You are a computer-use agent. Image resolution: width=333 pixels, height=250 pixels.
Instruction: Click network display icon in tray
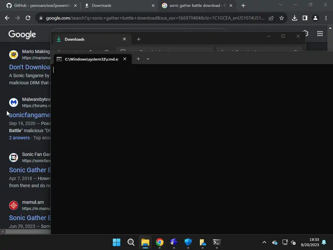(285, 242)
